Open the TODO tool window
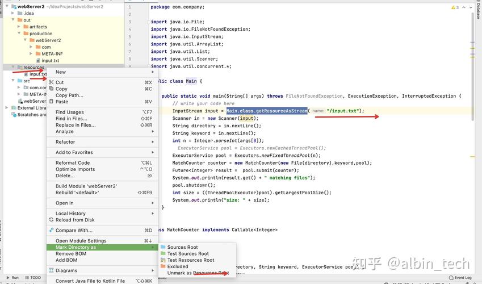The image size is (482, 284). coord(33,278)
